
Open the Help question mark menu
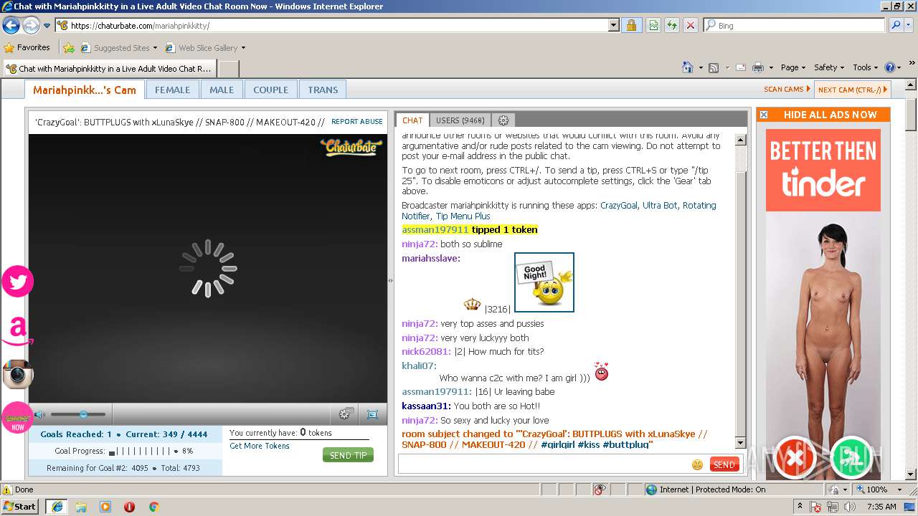(x=893, y=67)
